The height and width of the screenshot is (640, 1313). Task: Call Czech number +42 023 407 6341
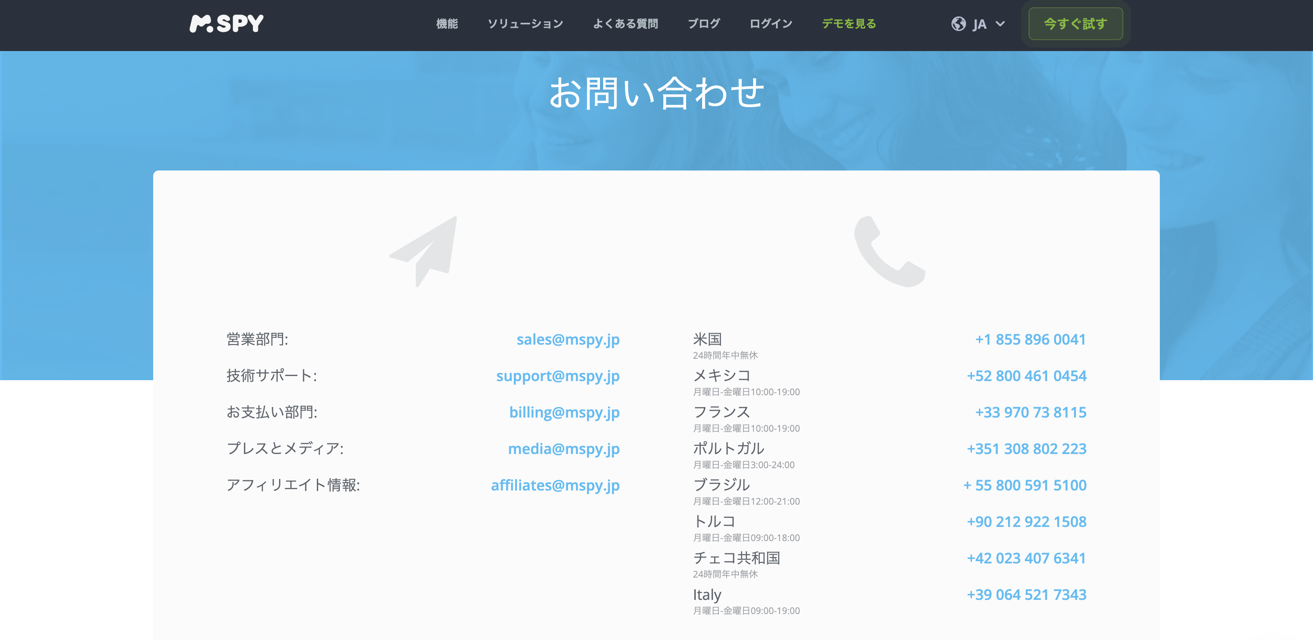coord(1026,558)
